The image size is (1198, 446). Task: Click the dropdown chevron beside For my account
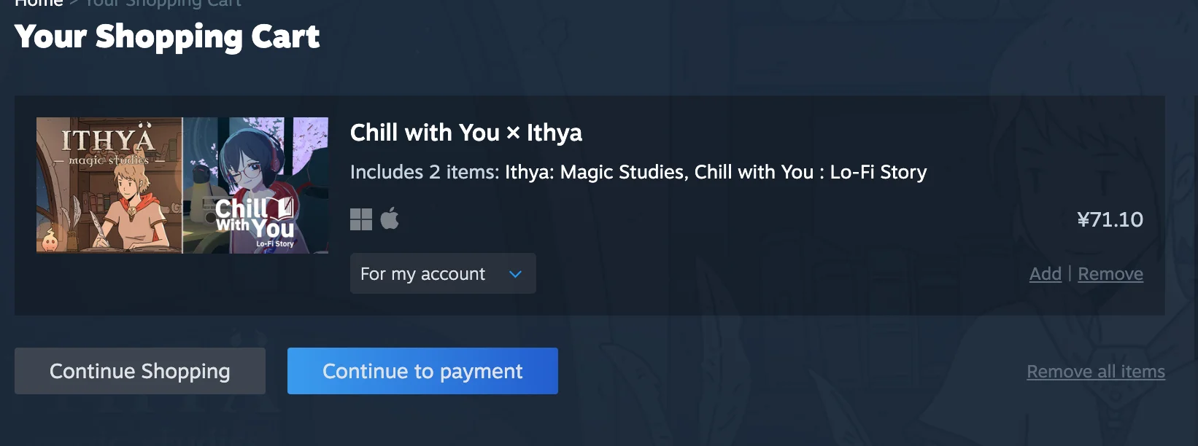coord(515,274)
